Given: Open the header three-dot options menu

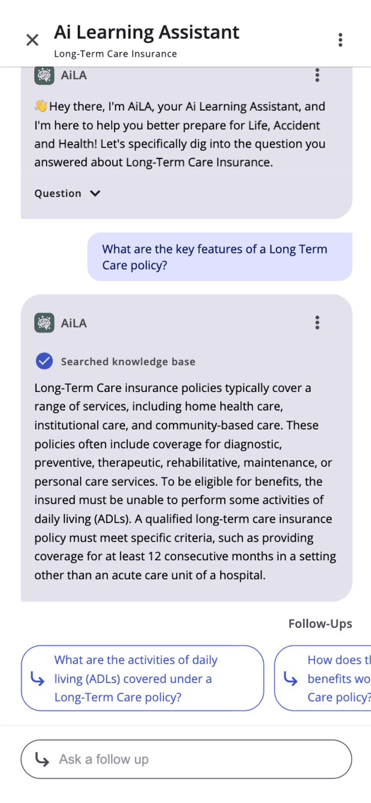Looking at the screenshot, I should click(x=340, y=40).
